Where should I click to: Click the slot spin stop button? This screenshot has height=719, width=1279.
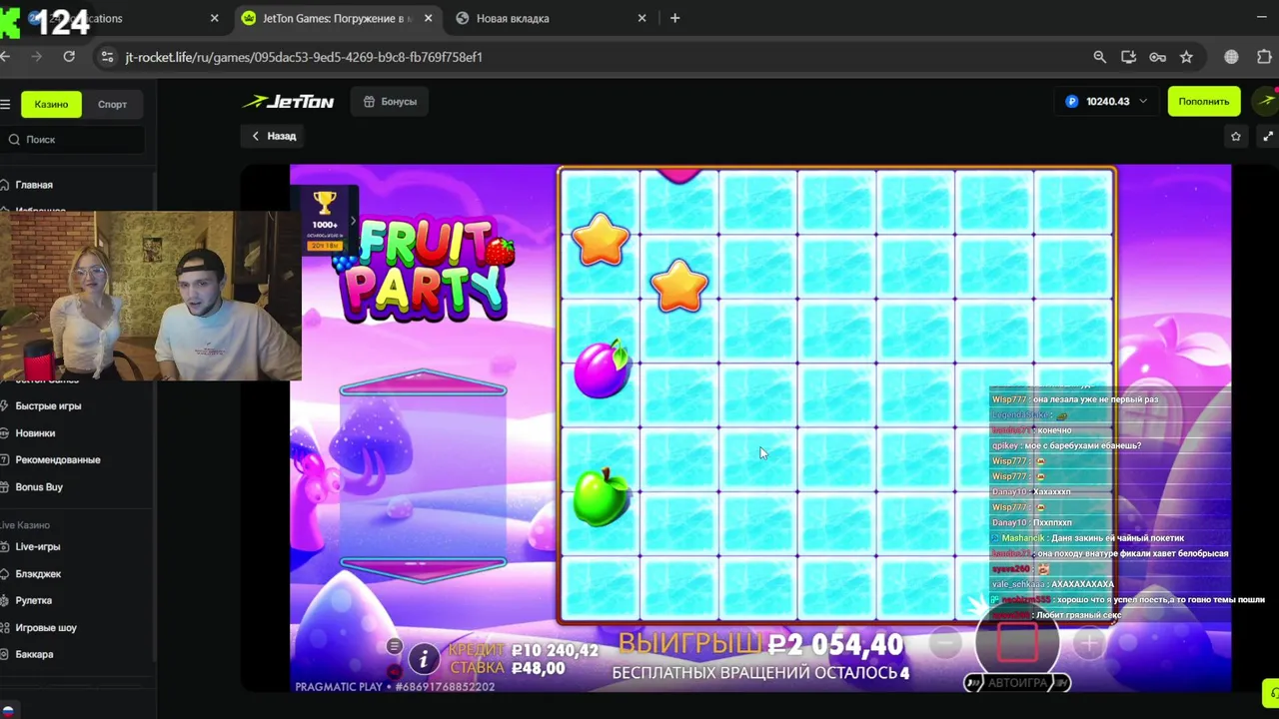click(x=1017, y=643)
